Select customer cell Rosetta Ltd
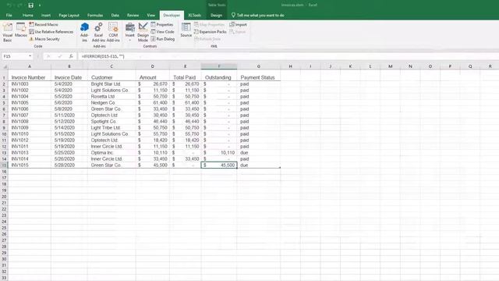Screen dimensions: 499x281 click(111, 97)
